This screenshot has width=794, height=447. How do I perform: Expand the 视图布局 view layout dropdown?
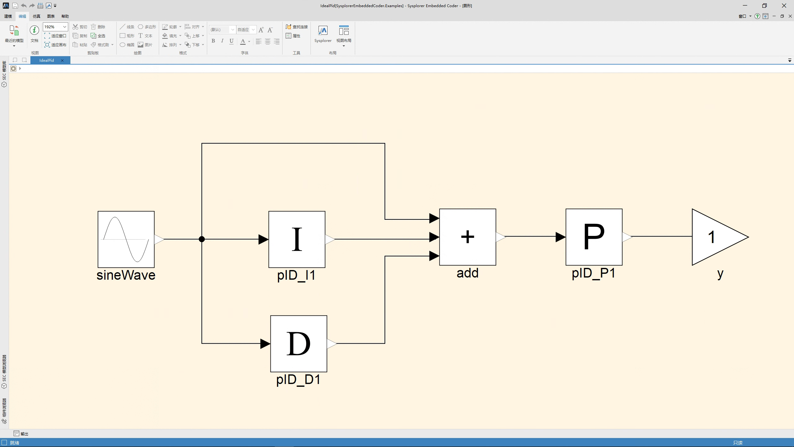(344, 46)
